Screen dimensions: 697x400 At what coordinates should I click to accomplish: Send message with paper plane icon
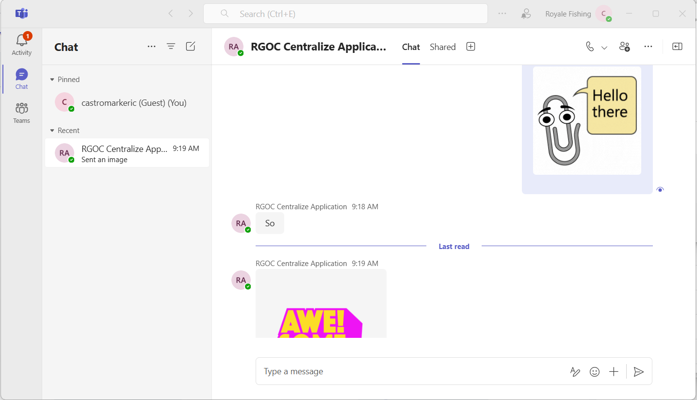coord(639,372)
